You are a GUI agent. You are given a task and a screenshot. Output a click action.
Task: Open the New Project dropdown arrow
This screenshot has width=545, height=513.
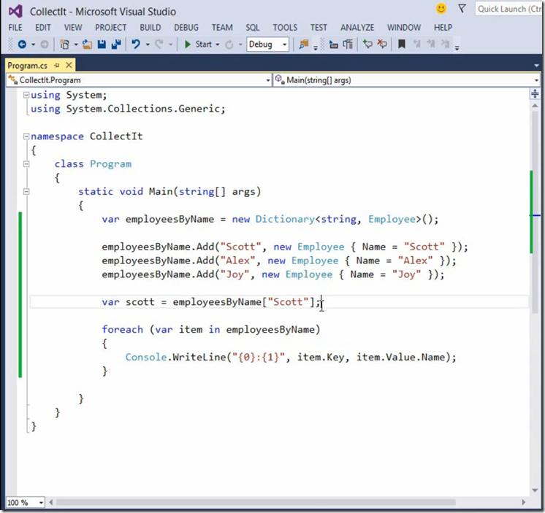76,45
